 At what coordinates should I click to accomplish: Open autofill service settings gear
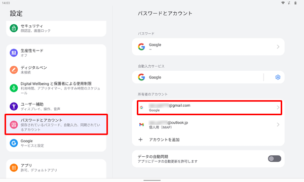click(278, 77)
